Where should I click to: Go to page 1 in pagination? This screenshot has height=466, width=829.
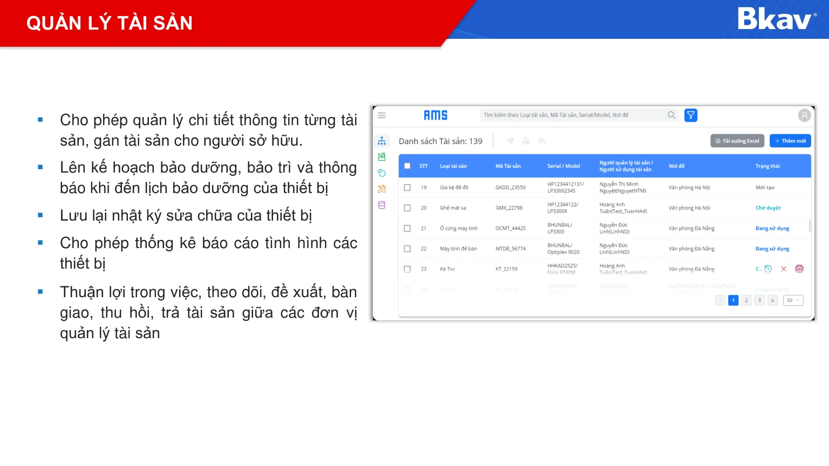pyautogui.click(x=733, y=300)
